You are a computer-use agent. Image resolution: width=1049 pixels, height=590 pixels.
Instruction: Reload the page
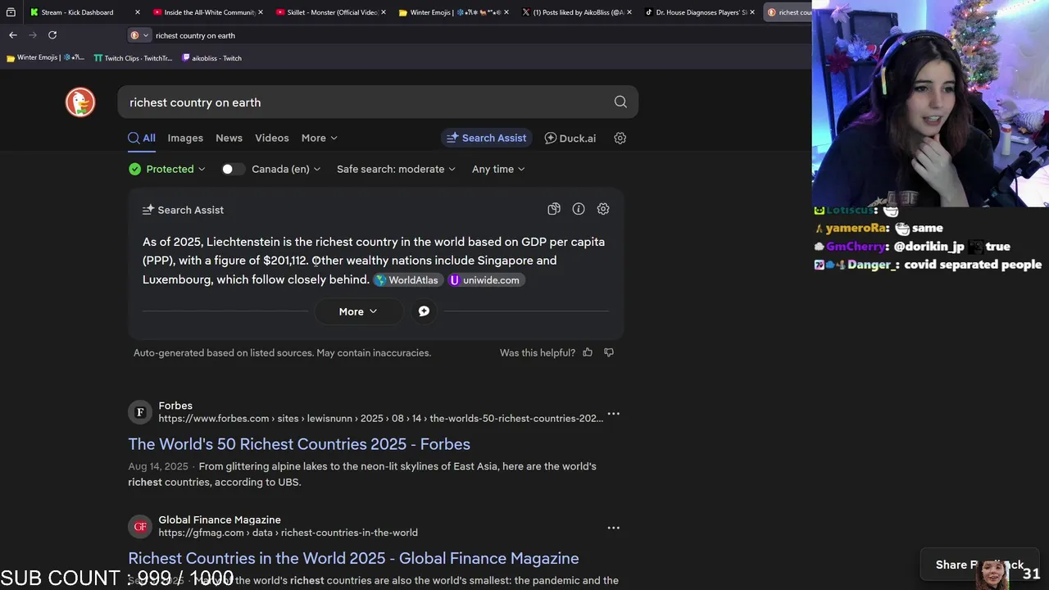[x=52, y=34]
